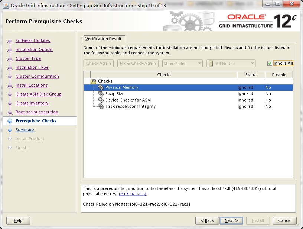Select the Prerequisite Checks step label
This screenshot has height=229, width=303.
pos(36,121)
